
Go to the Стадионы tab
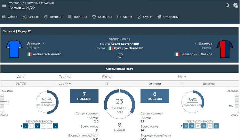click(x=168, y=17)
